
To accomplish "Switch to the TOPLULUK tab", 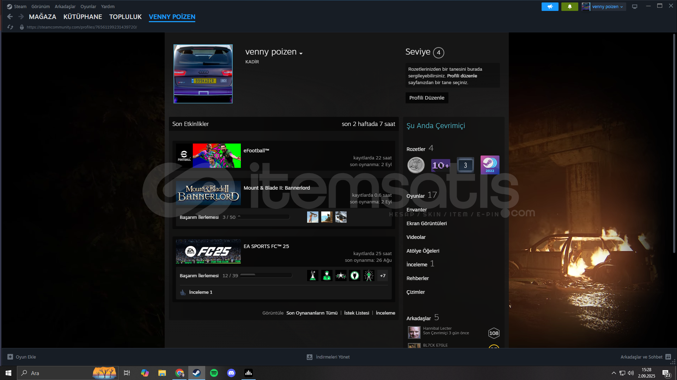I will click(126, 17).
